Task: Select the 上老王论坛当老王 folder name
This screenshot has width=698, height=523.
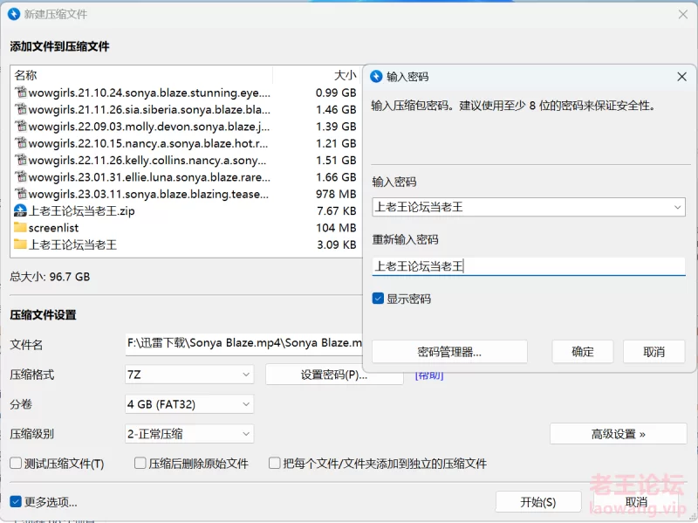Action: point(72,244)
